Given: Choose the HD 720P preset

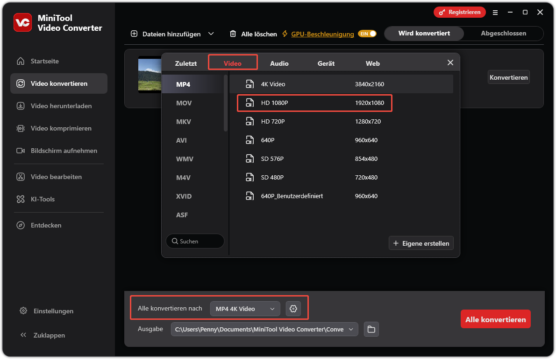Looking at the screenshot, I should [x=342, y=122].
